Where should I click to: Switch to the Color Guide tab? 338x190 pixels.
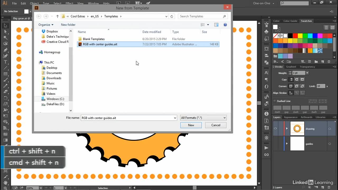click(290, 21)
